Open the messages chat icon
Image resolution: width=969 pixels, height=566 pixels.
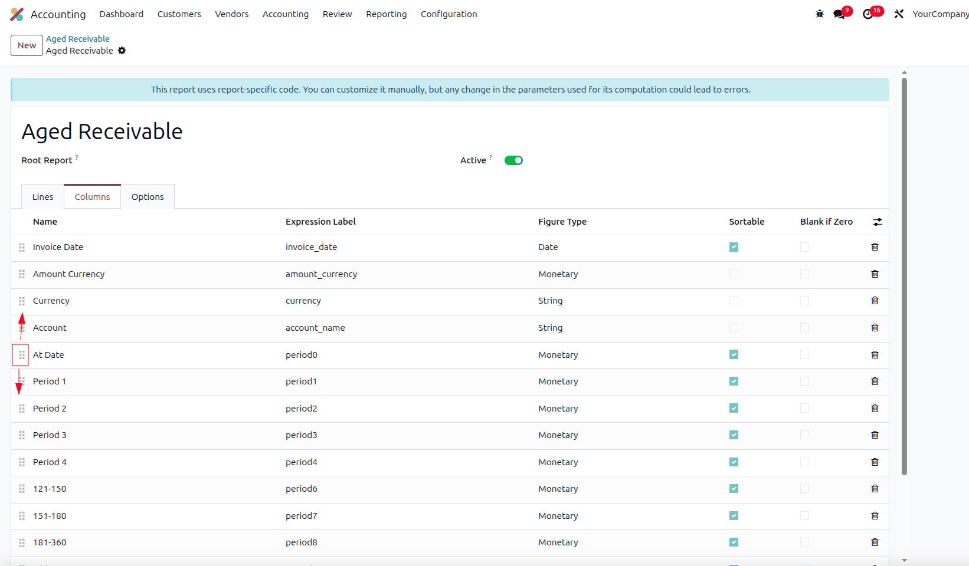click(x=839, y=14)
